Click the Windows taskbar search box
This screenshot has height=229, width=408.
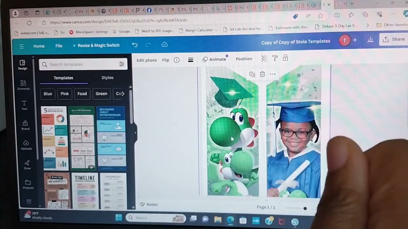click(x=156, y=218)
